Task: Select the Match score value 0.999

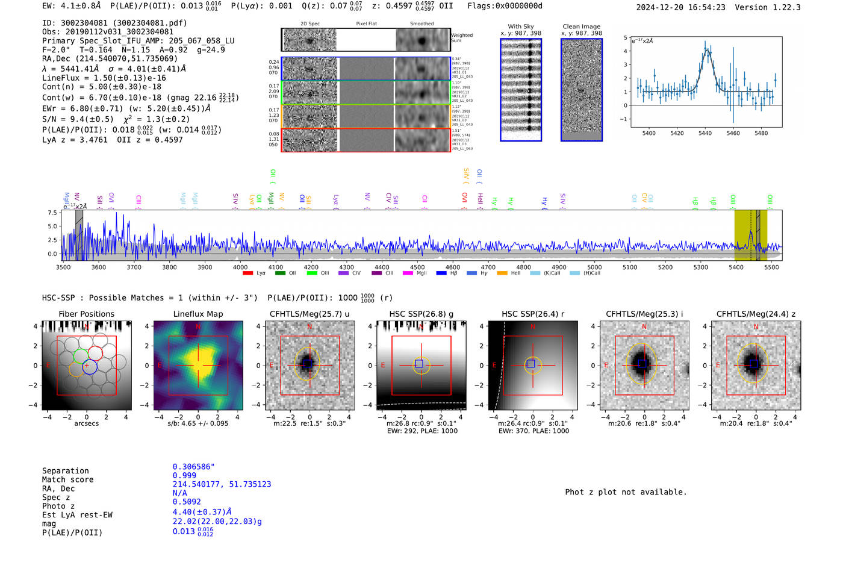Action: [x=184, y=475]
